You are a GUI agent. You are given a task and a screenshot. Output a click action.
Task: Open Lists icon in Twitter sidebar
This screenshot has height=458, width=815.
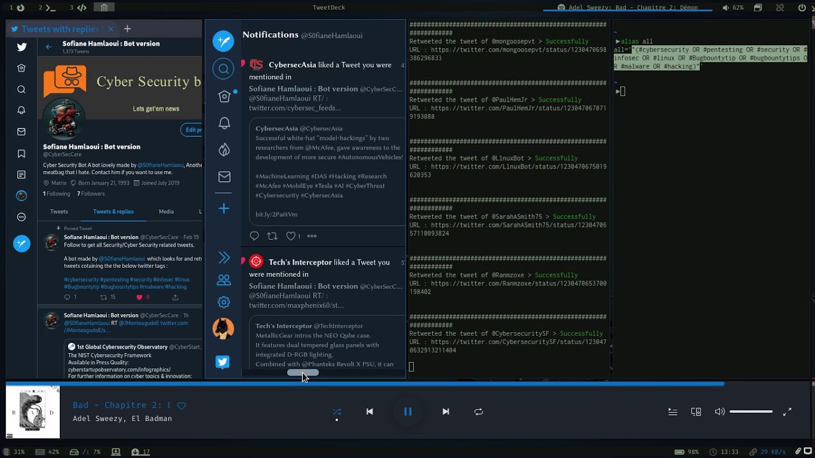22,174
